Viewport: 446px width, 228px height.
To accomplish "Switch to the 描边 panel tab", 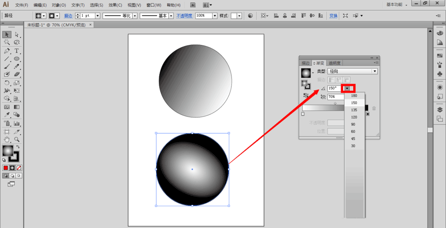I will [x=306, y=63].
